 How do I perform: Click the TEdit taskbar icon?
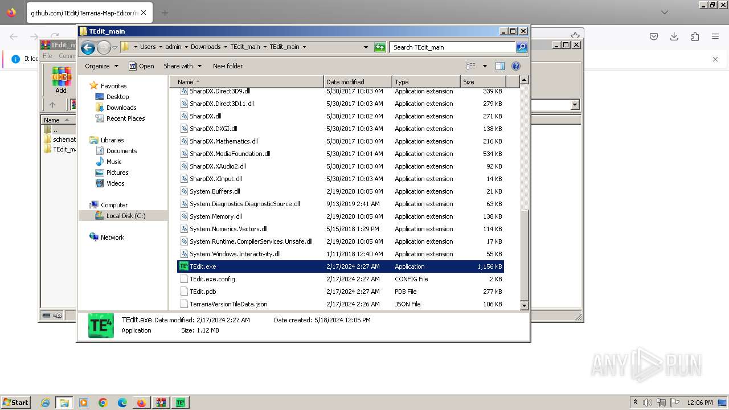tap(181, 403)
